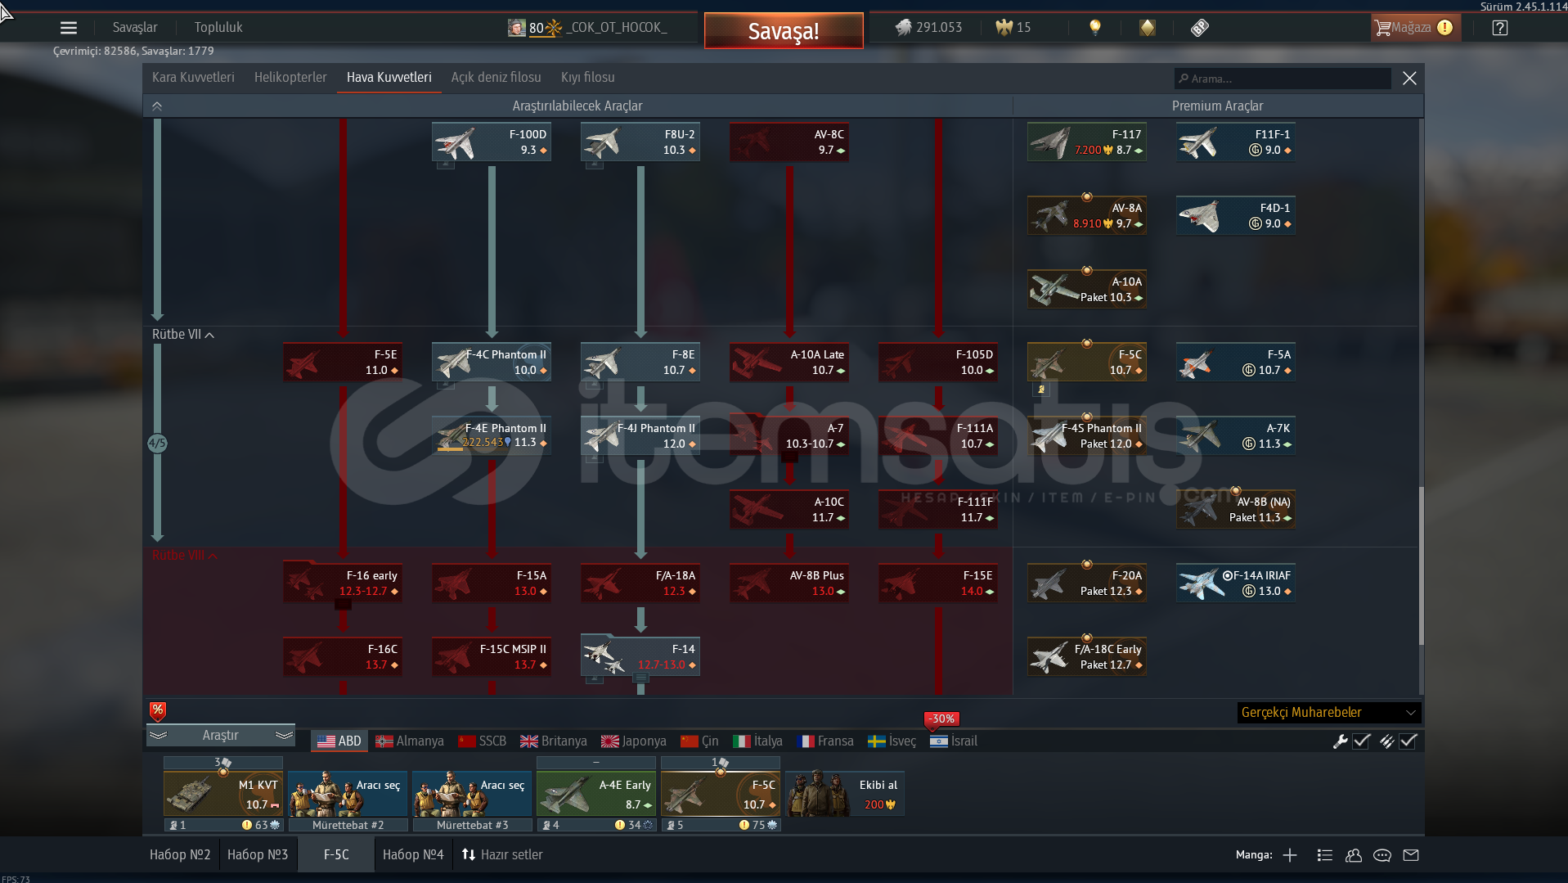Switch to Açık deniz filosu tab
1568x883 pixels.
click(496, 78)
